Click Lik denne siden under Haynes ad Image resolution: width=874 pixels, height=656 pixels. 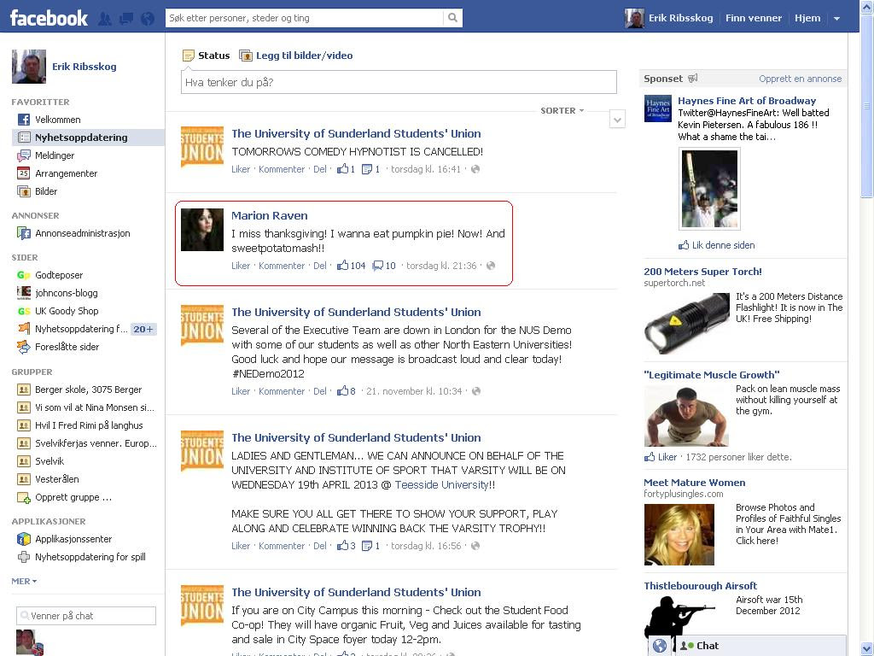pos(717,245)
